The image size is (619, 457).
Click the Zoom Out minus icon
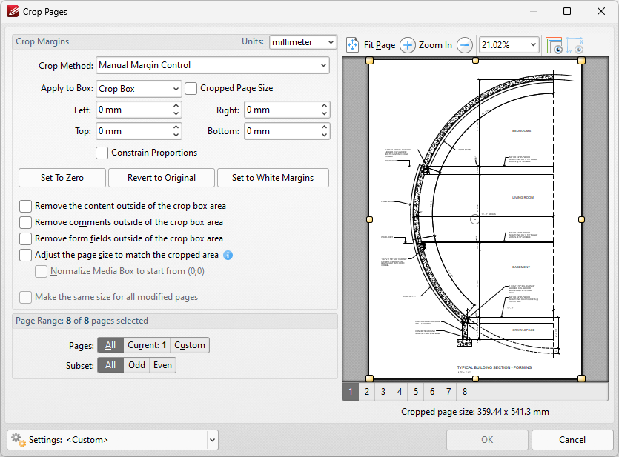click(465, 45)
